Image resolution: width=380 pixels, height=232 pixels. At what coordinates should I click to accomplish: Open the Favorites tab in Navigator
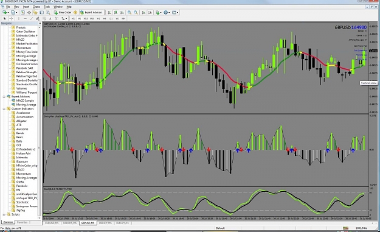click(x=22, y=222)
